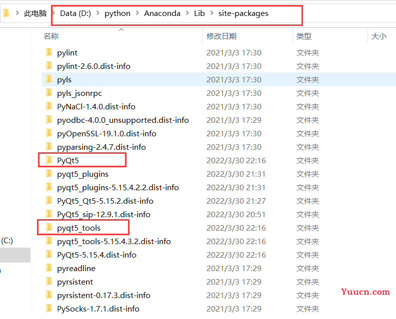Click the pyqt5_tools-5.15.4.3.2.dist-info folder icon
This screenshot has height=319, width=396.
pos(49,241)
